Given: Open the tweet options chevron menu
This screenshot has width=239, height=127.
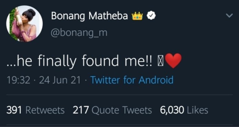Looking at the screenshot, I should pyautogui.click(x=229, y=15).
